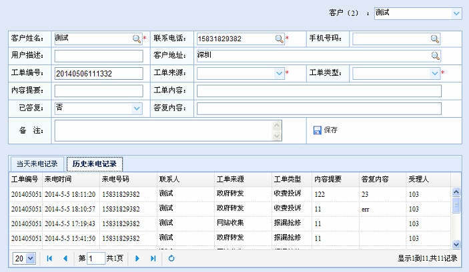Image resolution: width=469 pixels, height=272 pixels.
Task: Click search icon in 联系电话 field
Action: click(279, 39)
